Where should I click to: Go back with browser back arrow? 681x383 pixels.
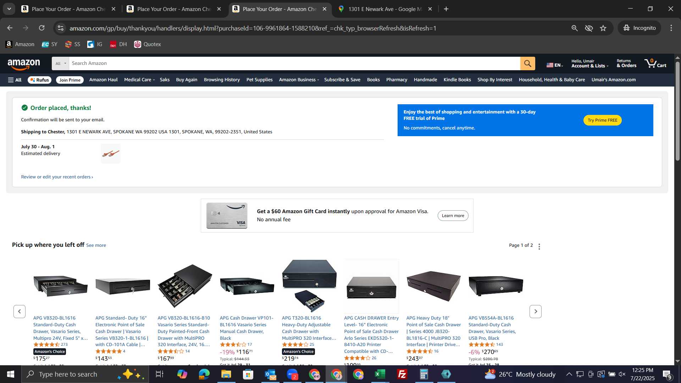10,28
